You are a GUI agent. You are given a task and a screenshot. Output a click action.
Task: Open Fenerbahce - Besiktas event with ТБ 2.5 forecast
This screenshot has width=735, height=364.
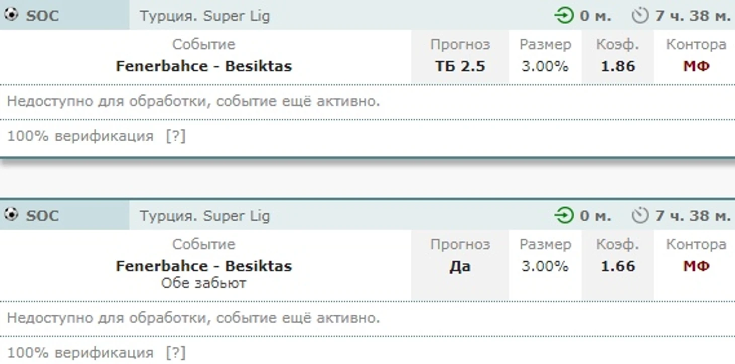tap(204, 66)
